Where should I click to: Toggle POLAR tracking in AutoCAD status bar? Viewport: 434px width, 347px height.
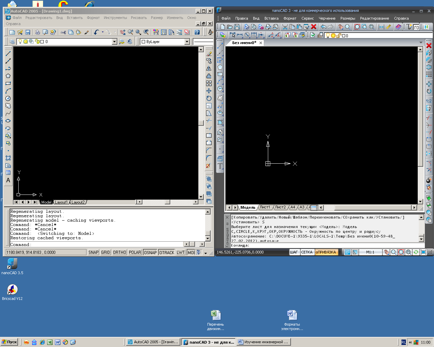tap(135, 252)
